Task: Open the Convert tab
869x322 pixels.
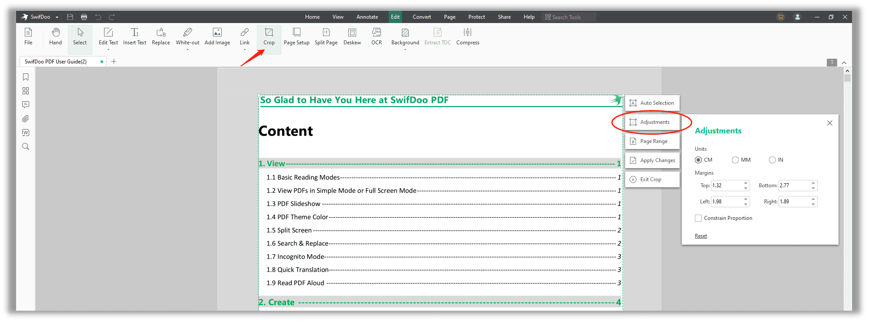Action: tap(422, 17)
